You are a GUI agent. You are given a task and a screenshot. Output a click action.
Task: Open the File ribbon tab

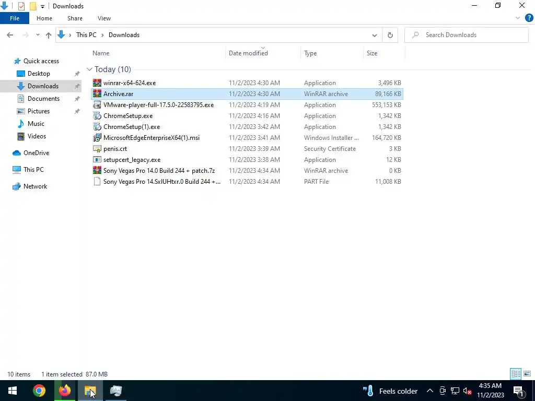14,18
